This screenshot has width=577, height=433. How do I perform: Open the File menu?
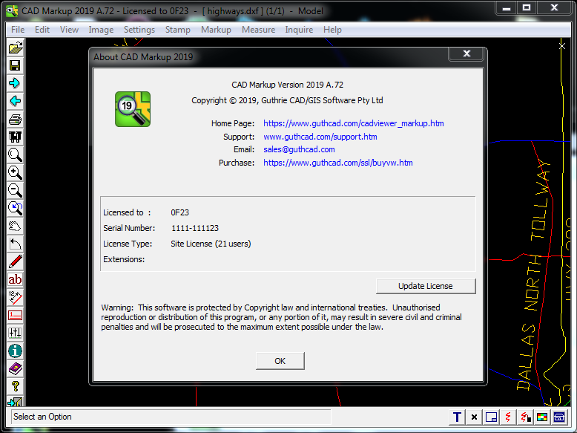point(18,30)
